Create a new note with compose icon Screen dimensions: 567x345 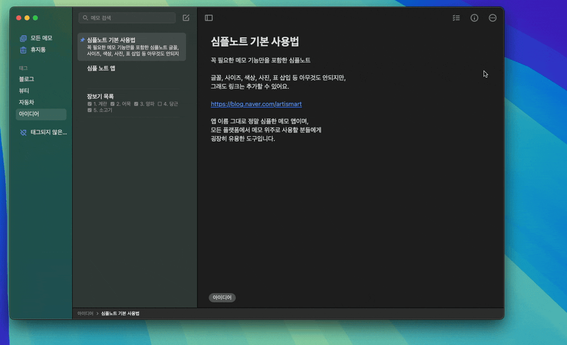click(x=186, y=18)
